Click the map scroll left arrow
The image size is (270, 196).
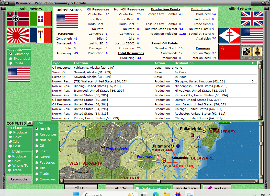pyautogui.click(x=61, y=181)
